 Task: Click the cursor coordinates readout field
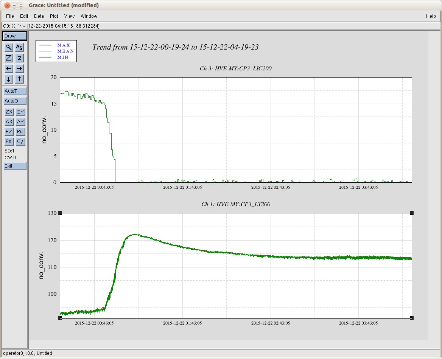[x=221, y=26]
